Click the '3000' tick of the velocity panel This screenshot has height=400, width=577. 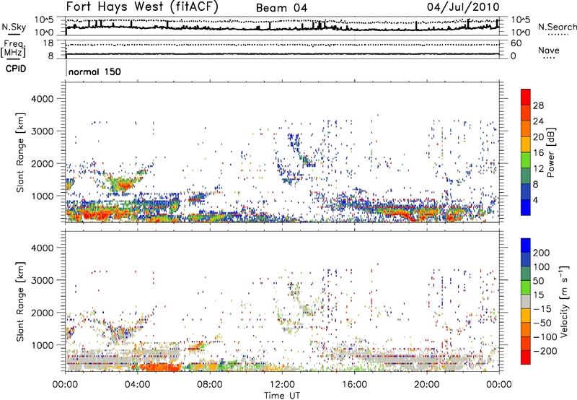(x=43, y=280)
